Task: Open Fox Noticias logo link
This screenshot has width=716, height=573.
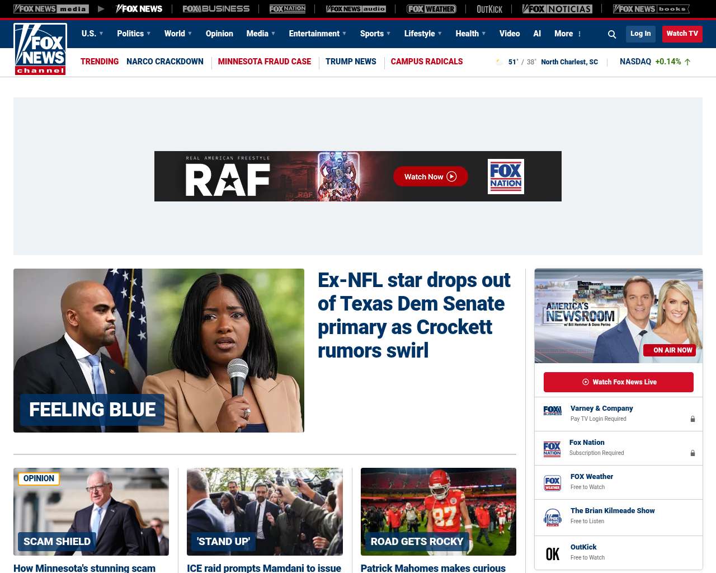Action: coord(557,9)
